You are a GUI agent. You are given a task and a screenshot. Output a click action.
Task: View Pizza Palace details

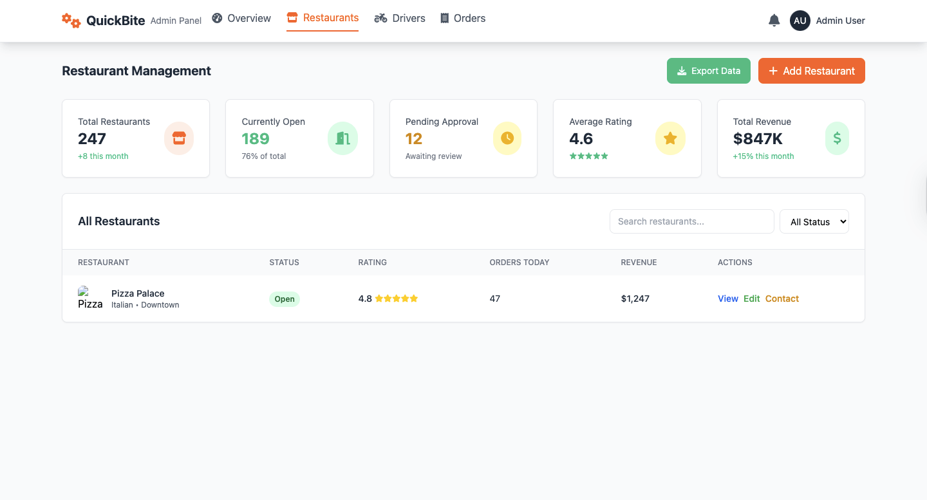coord(727,299)
